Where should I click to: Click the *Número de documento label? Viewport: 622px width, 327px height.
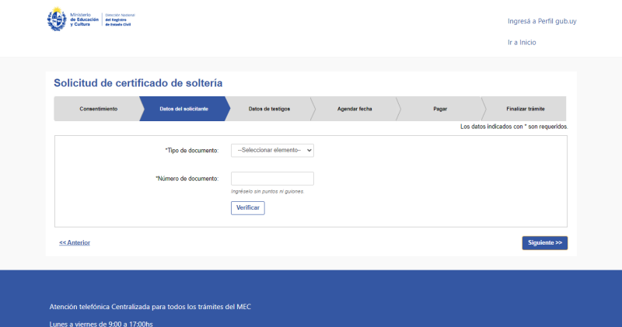pyautogui.click(x=187, y=179)
